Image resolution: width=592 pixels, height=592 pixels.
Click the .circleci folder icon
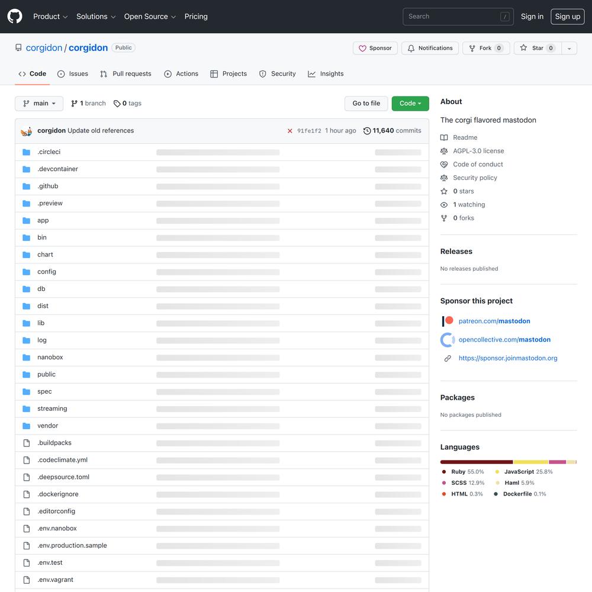27,152
